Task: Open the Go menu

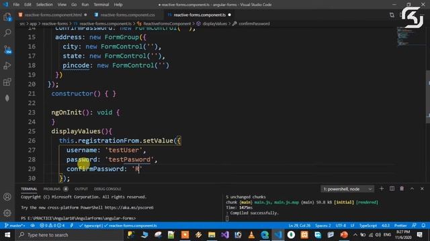Action: coord(74,5)
